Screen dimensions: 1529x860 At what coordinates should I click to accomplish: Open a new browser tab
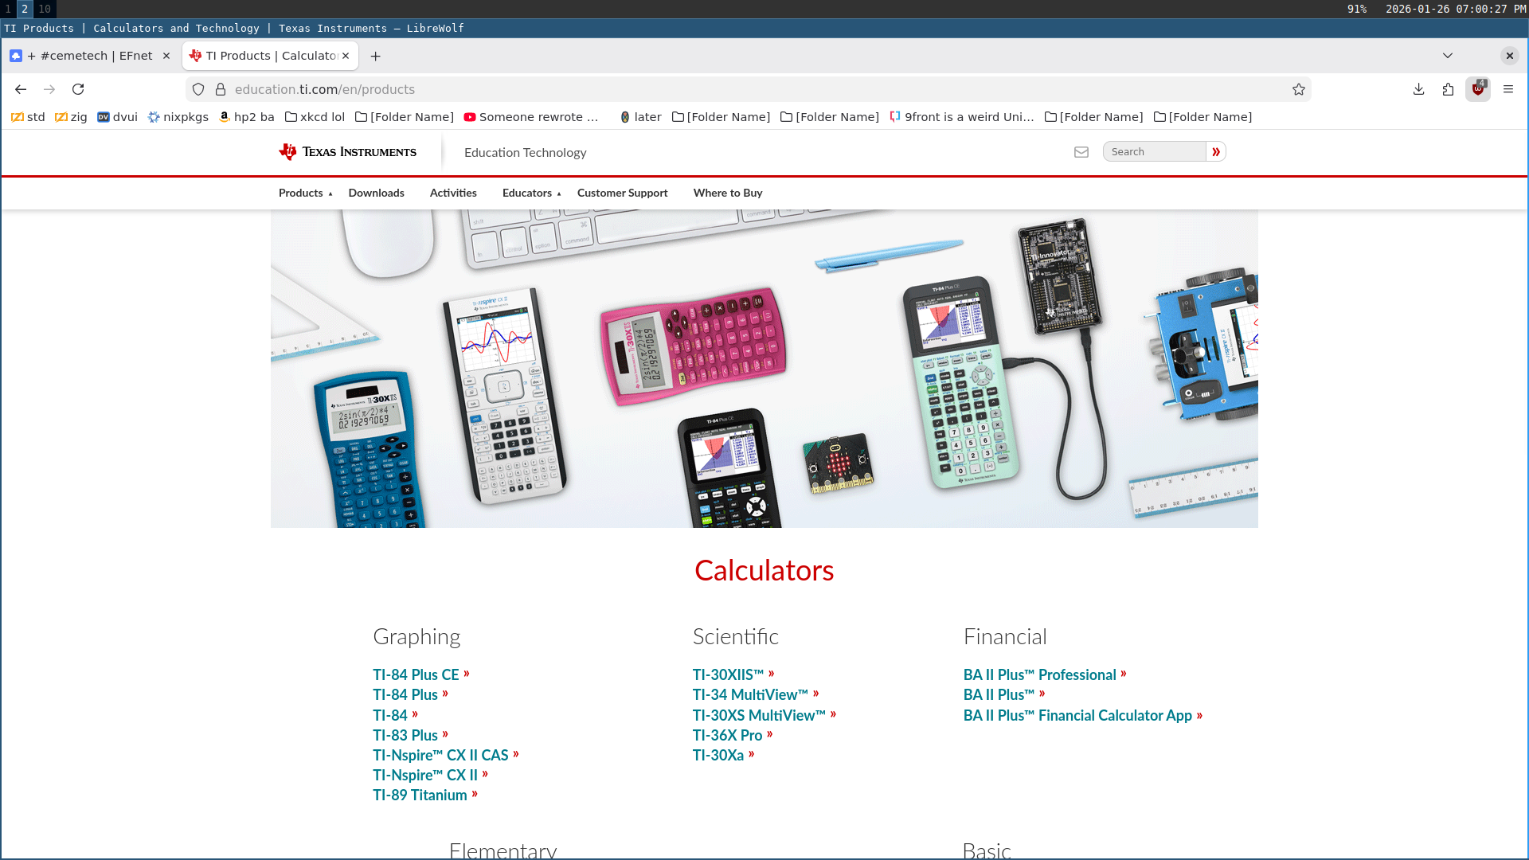[x=376, y=56]
